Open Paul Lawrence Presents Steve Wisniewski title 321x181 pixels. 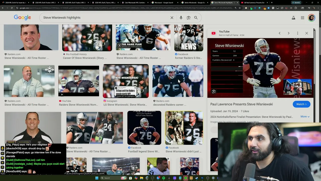(x=242, y=104)
